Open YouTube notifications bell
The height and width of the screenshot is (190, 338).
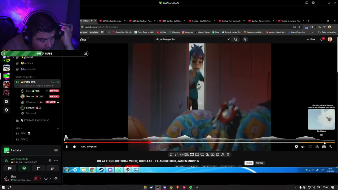[322, 39]
